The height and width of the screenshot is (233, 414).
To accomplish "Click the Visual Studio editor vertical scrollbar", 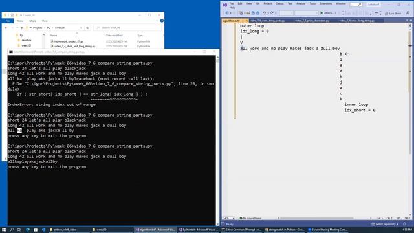I will (x=410, y=119).
